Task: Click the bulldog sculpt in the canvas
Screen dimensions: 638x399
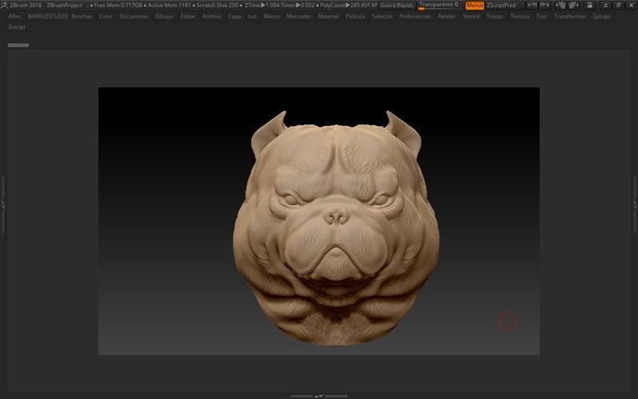Action: (x=336, y=228)
